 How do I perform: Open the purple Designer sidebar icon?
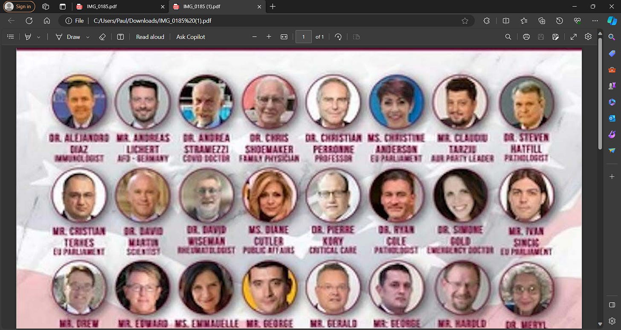612,134
